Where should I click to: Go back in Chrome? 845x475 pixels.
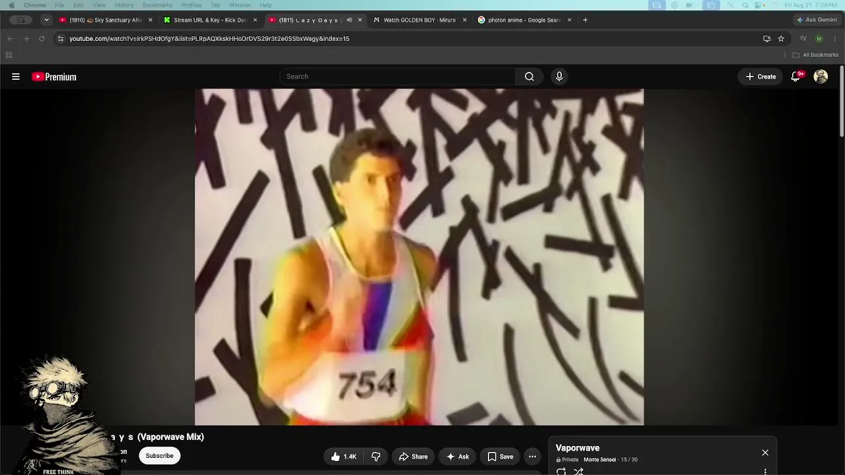[x=10, y=39]
